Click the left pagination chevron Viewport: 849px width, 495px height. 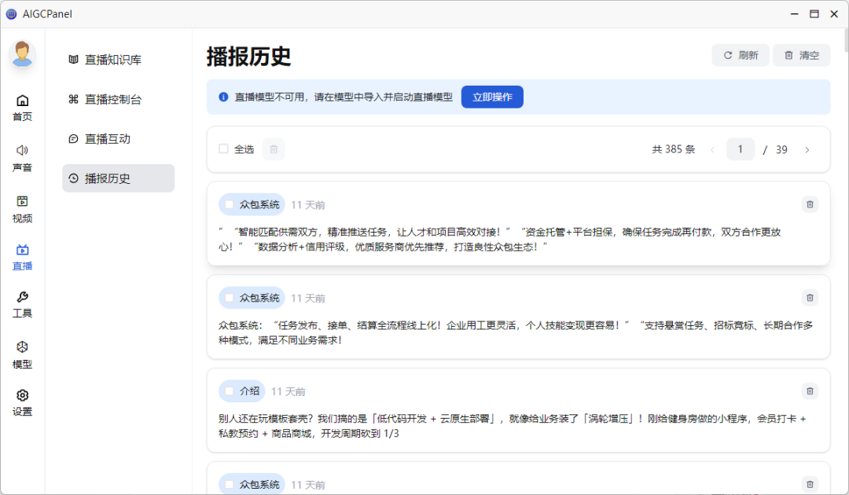pyautogui.click(x=712, y=148)
